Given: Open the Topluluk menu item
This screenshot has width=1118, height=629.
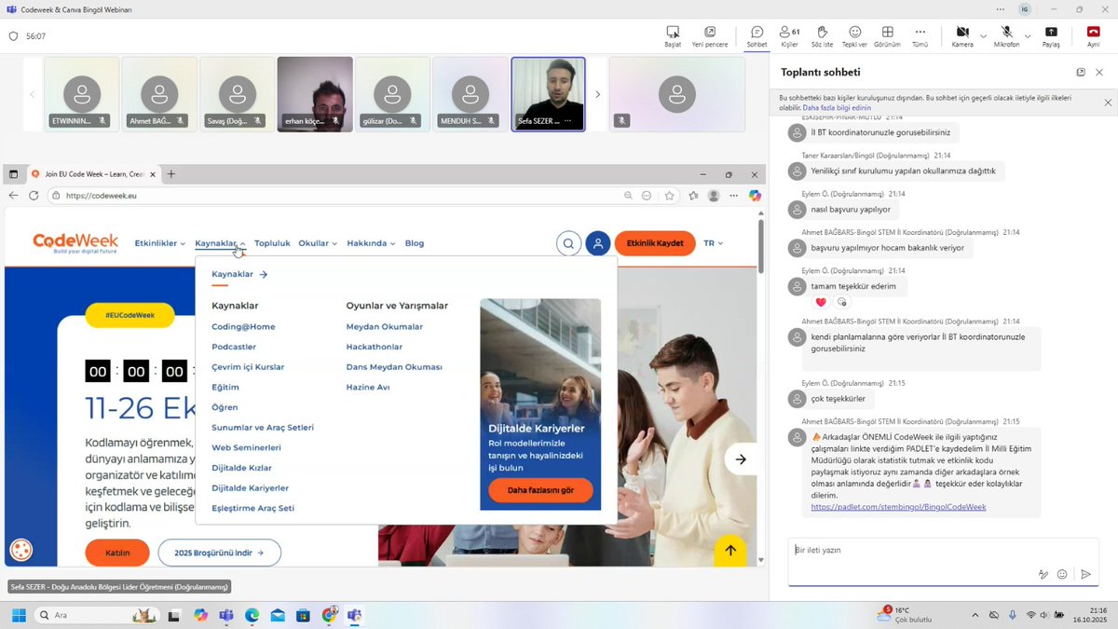Looking at the screenshot, I should click(x=272, y=243).
